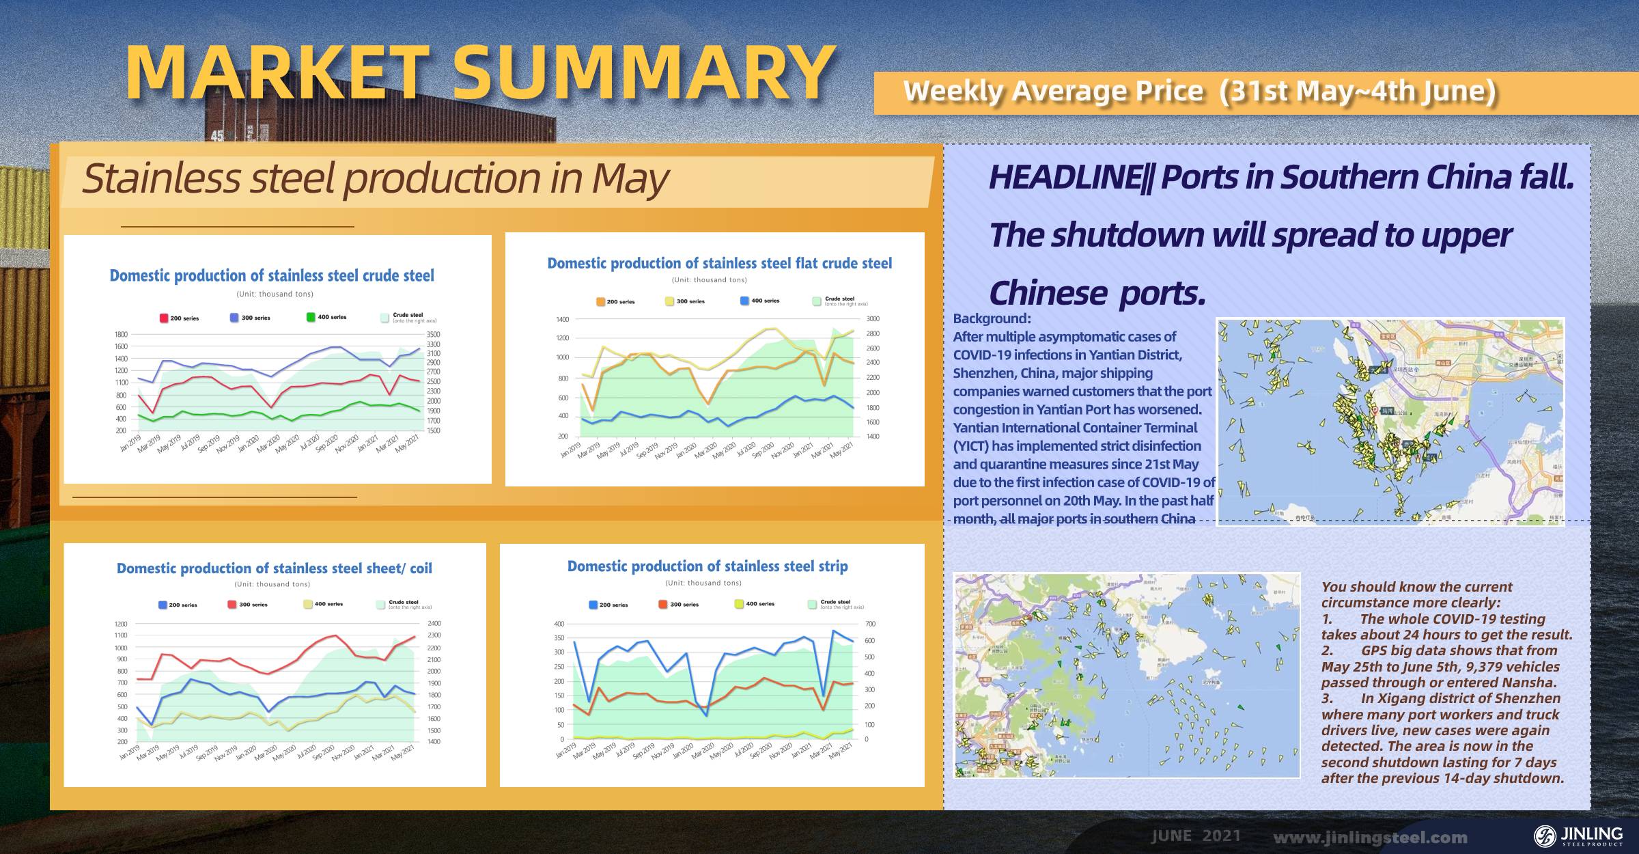Viewport: 1639px width, 854px height.
Task: Open the upper Shenzhen ship-traffic map
Action: click(1390, 422)
